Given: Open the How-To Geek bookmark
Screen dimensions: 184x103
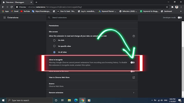Looking at the screenshot, I should 66,11.
